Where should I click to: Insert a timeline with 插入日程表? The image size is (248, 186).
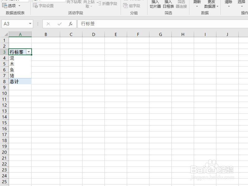point(168,4)
